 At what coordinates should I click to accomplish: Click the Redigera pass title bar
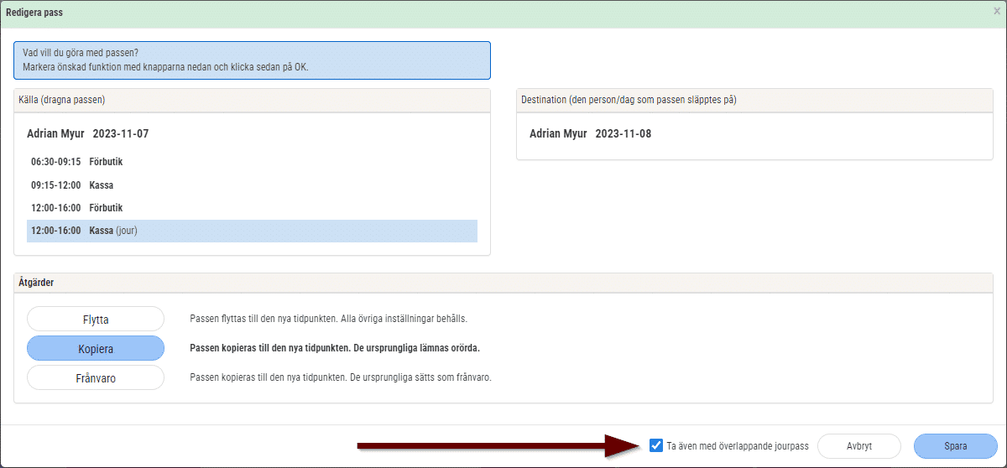coord(495,13)
